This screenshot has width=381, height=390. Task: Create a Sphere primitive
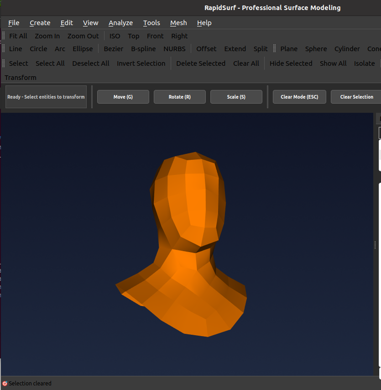(x=316, y=49)
